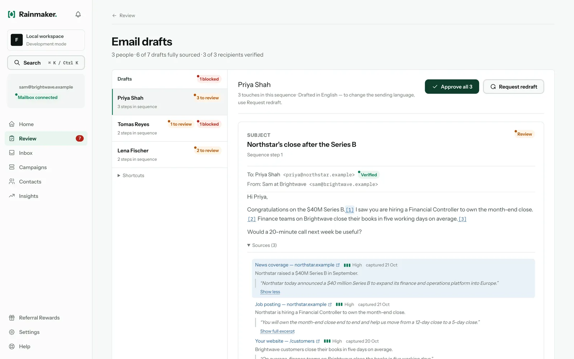Click the Review clipboard icon
The image size is (574, 359).
(12, 138)
